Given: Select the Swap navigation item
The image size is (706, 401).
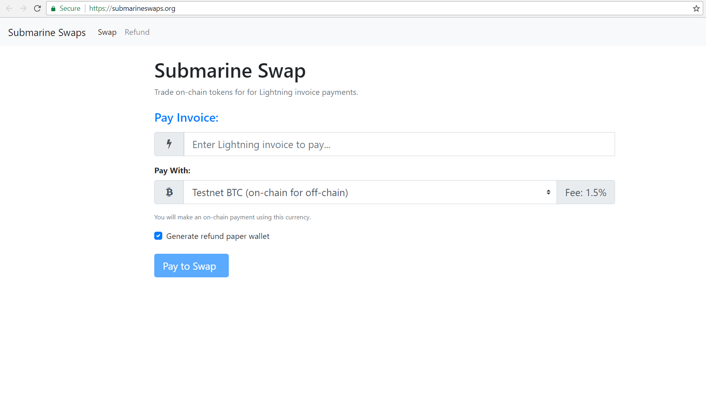Looking at the screenshot, I should click(x=107, y=32).
